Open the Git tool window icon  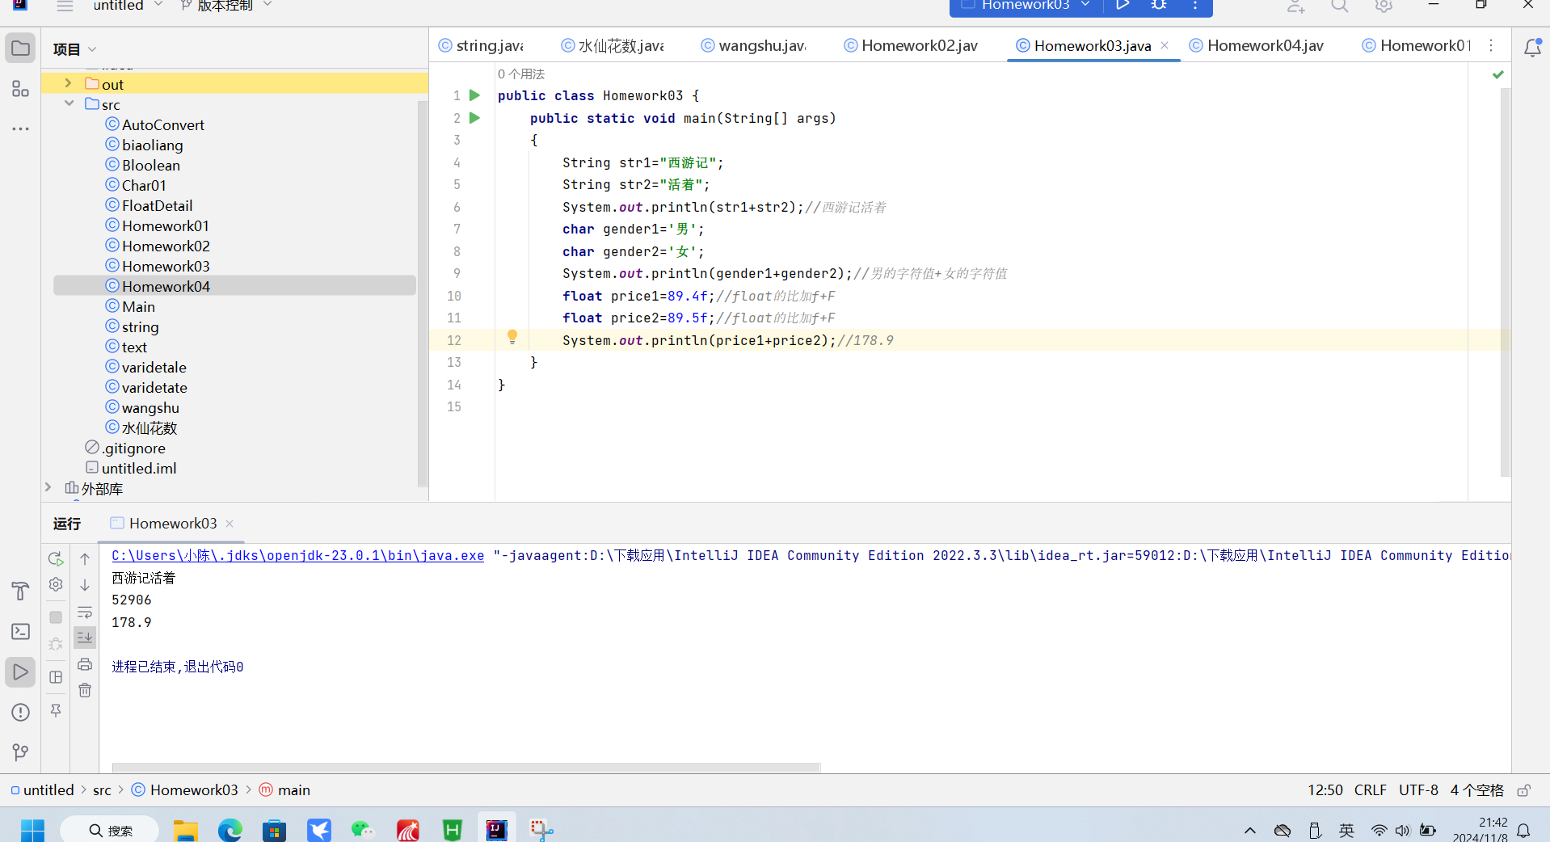pos(21,752)
